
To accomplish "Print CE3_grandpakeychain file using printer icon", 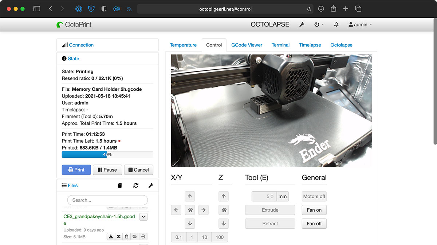I will tap(143, 237).
